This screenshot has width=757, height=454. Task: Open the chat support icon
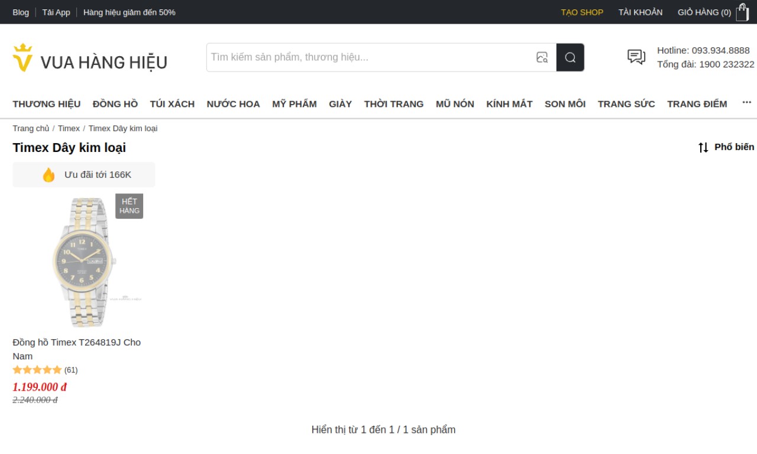point(636,57)
